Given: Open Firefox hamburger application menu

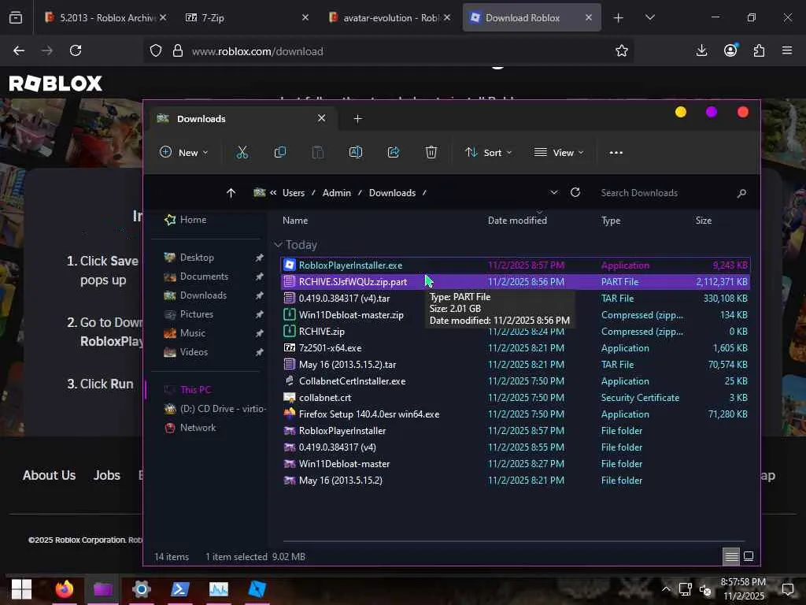Looking at the screenshot, I should [x=787, y=50].
